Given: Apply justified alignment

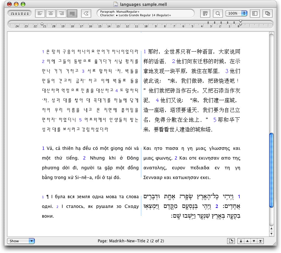Looking at the screenshot, I should pos(72,14).
